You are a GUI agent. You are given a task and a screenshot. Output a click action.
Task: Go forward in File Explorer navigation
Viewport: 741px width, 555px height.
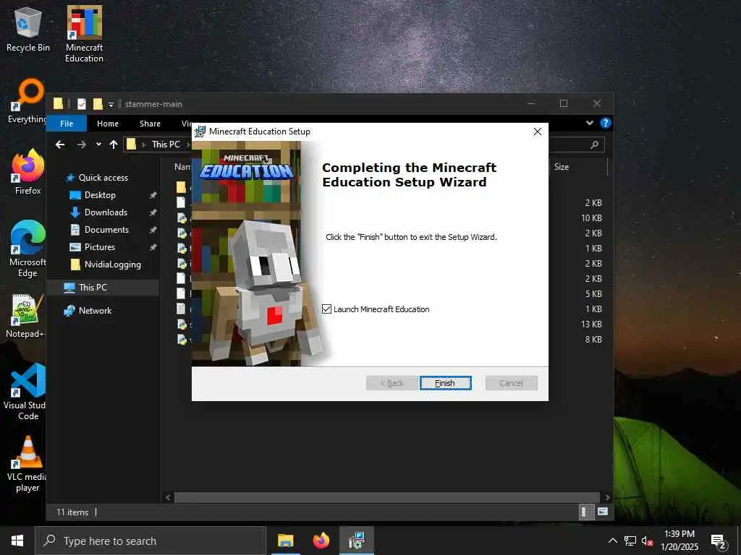(x=81, y=145)
